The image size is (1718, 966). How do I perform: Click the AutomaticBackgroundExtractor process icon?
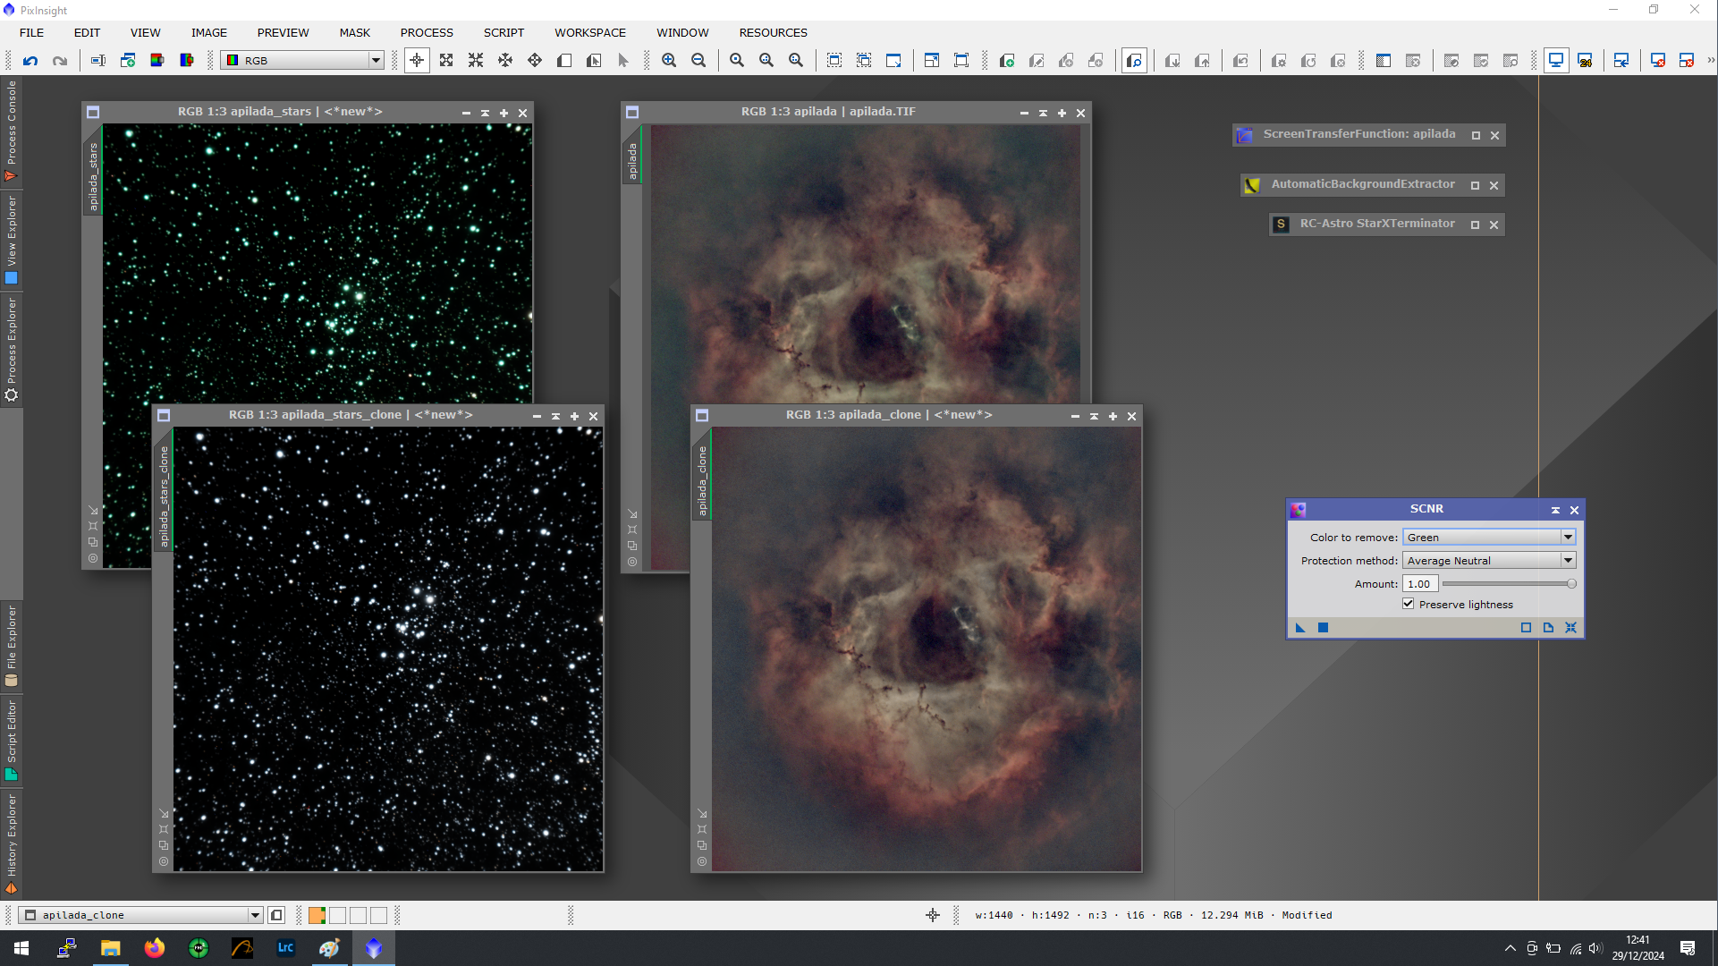pos(1252,185)
